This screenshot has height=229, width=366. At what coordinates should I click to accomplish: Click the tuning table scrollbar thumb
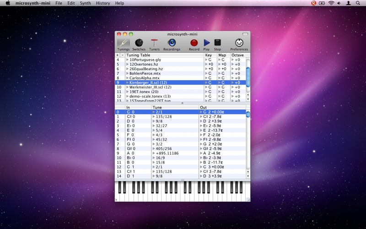[x=248, y=76]
